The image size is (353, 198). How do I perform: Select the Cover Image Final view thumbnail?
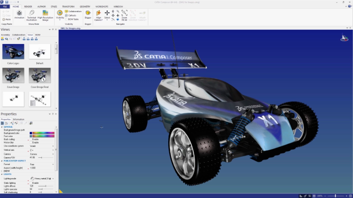point(40,76)
